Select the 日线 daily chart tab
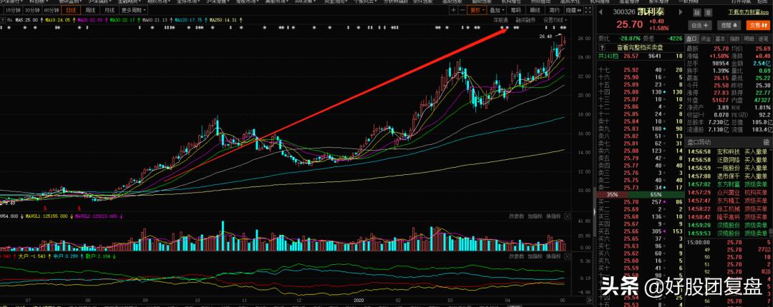The width and height of the screenshot is (773, 307). 70,10
